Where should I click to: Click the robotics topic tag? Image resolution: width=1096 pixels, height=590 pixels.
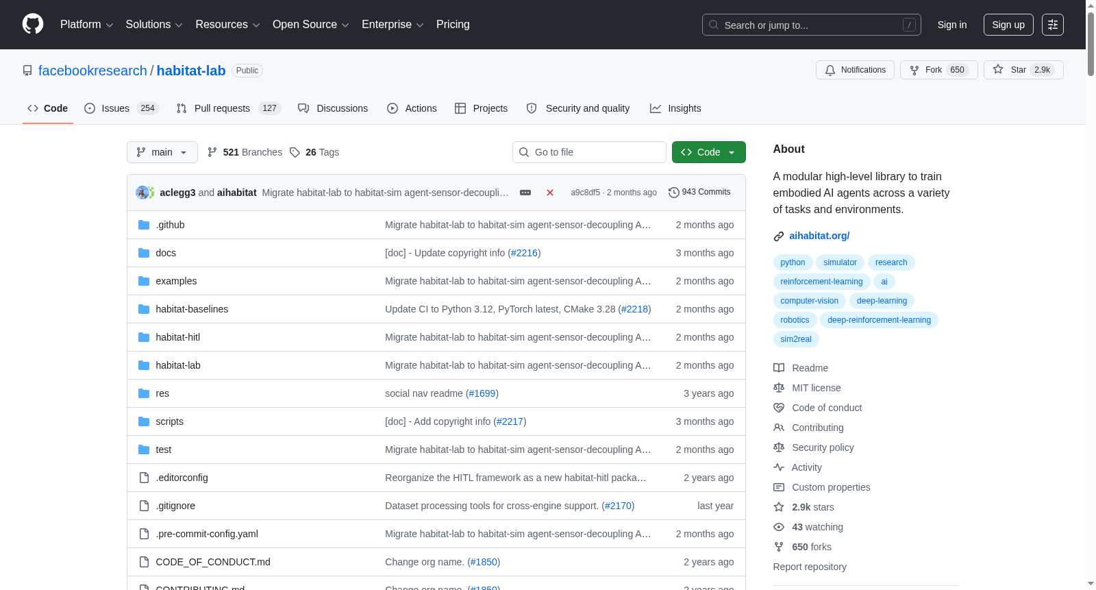pyautogui.click(x=795, y=320)
